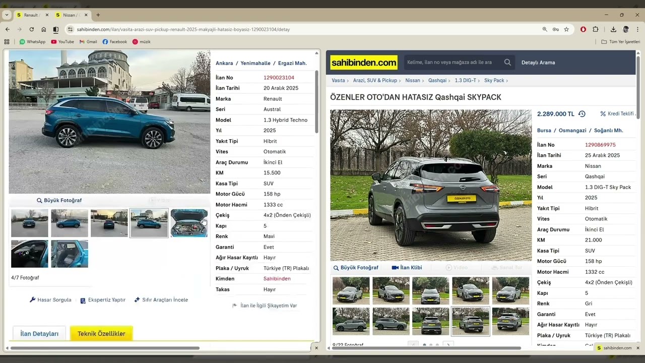Viewport: 645px width, 363px height.
Task: Open the tab search dropdown chevron
Action: pos(7,15)
